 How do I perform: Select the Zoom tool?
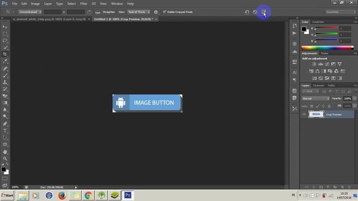[5, 159]
